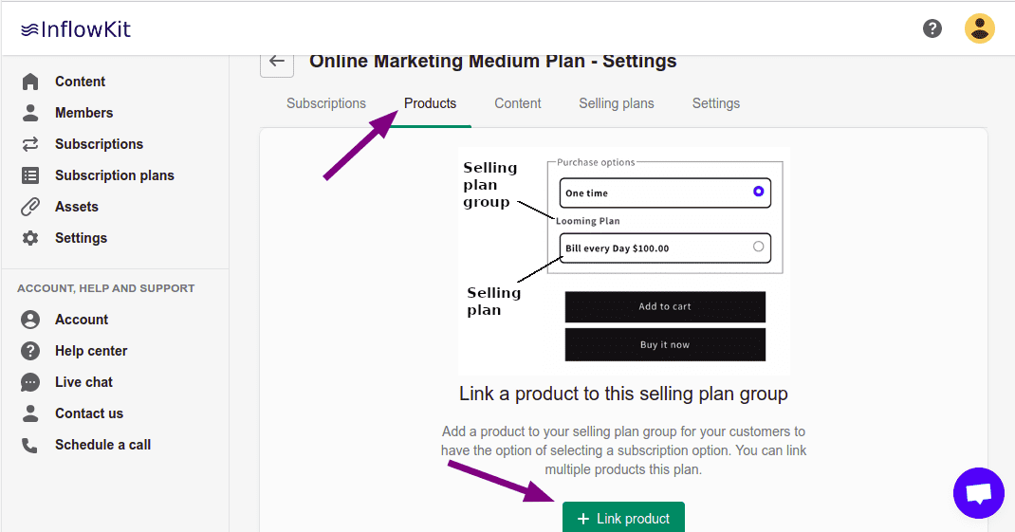Click the Content home icon in sidebar
The image size is (1015, 532).
pos(30,82)
